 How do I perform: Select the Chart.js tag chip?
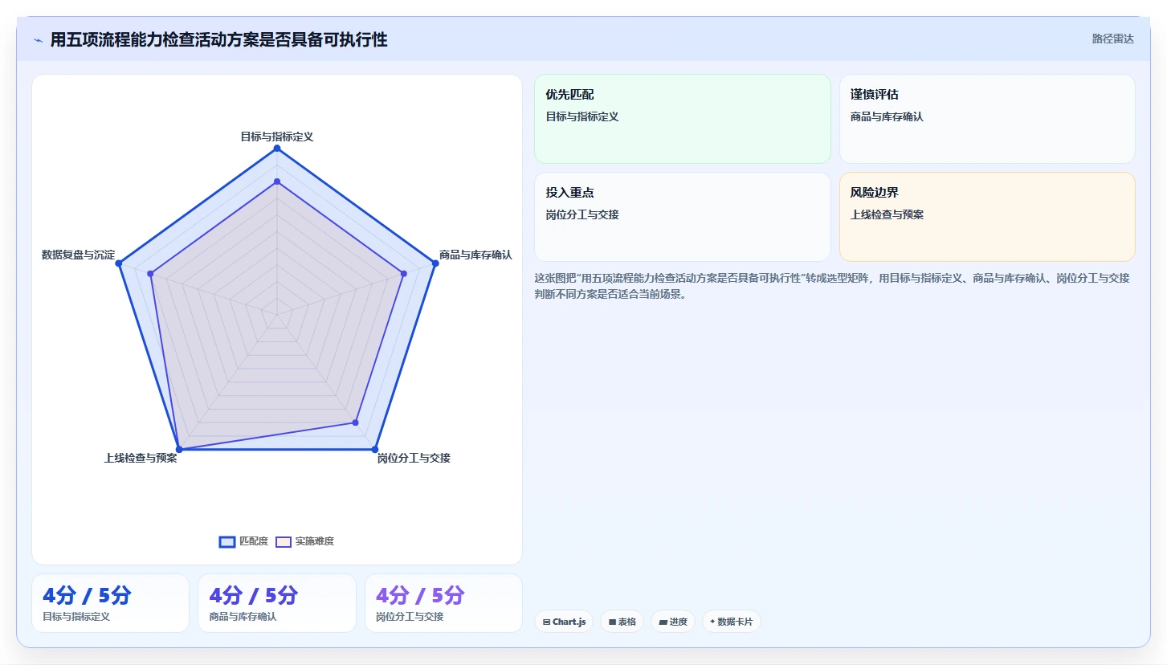tap(564, 622)
